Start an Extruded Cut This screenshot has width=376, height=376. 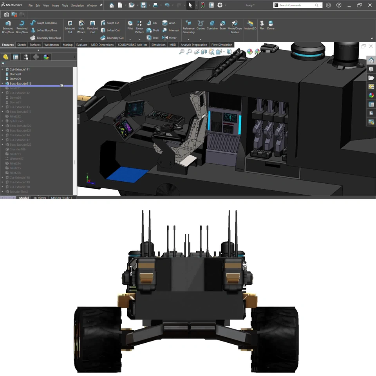pyautogui.click(x=70, y=27)
